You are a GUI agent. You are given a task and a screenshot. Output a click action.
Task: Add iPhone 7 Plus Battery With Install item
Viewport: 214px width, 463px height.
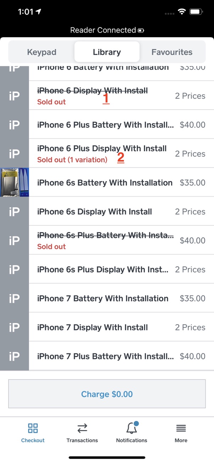[105, 356]
